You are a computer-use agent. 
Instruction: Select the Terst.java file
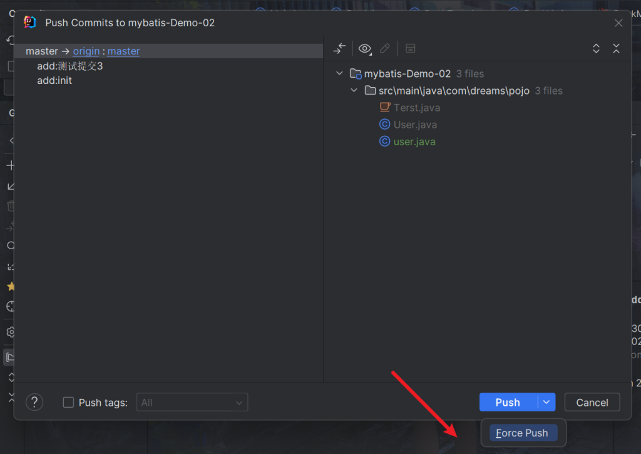coord(416,108)
